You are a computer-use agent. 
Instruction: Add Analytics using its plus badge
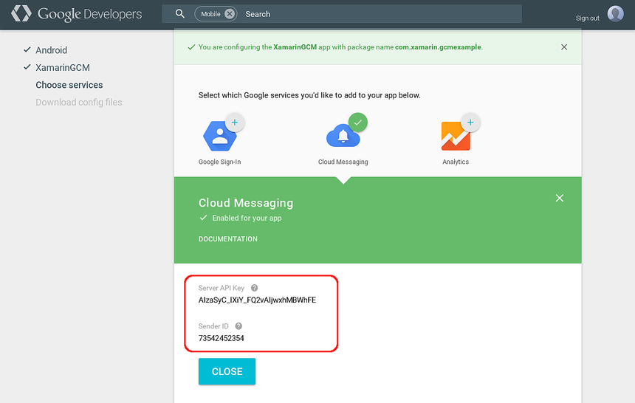[471, 123]
